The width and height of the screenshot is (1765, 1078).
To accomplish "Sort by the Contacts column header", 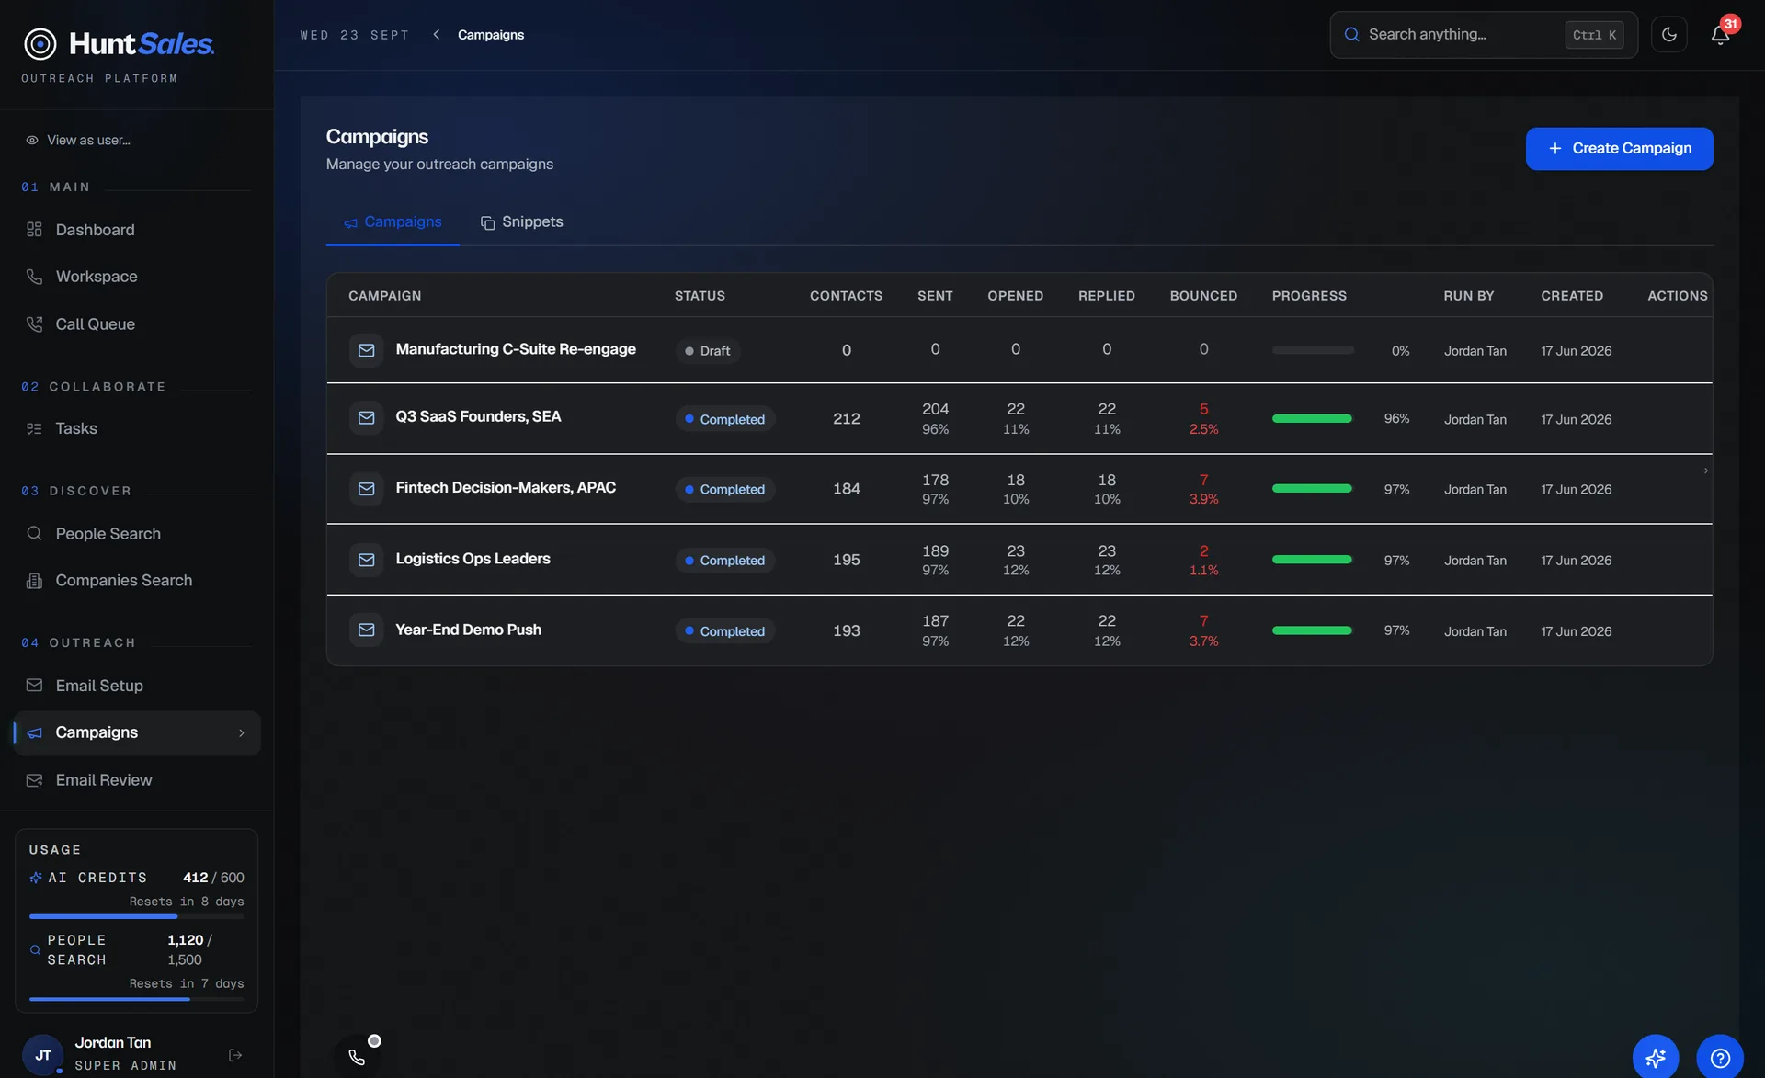I will coord(846,296).
